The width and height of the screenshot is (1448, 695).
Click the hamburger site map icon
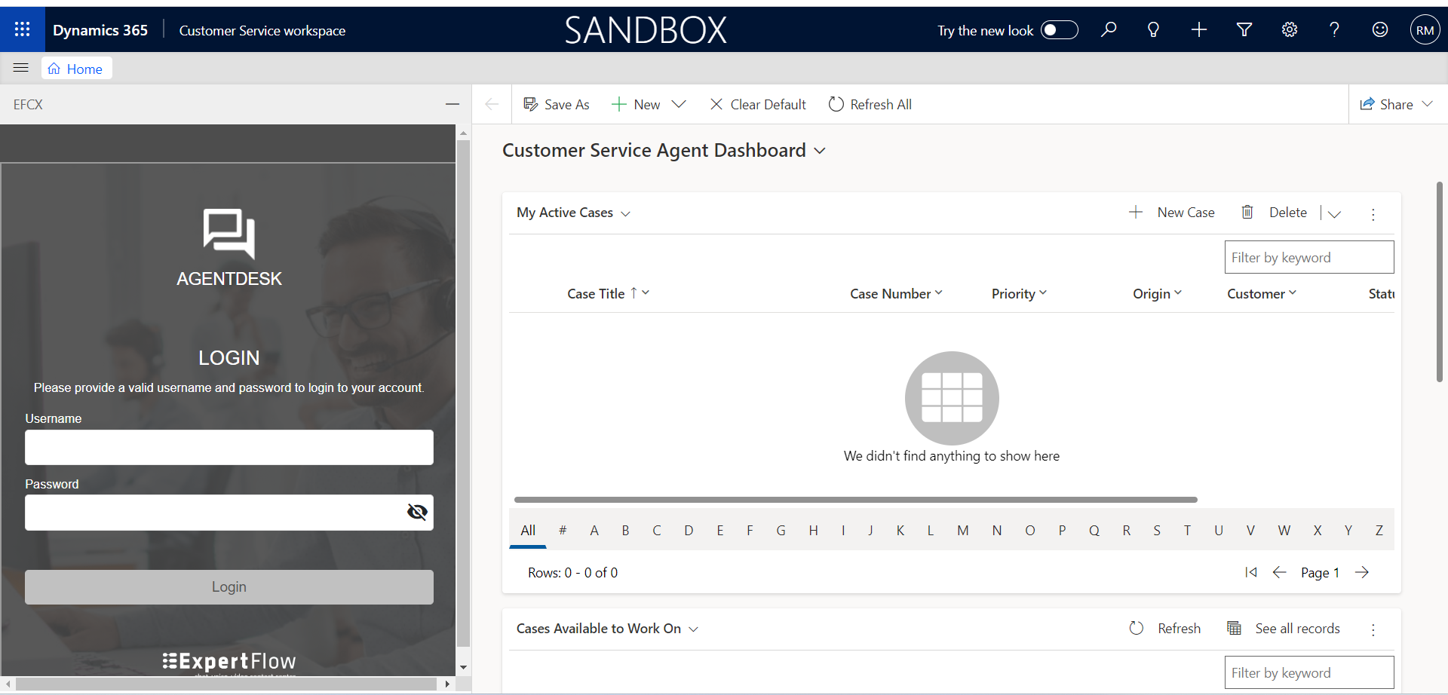click(21, 69)
